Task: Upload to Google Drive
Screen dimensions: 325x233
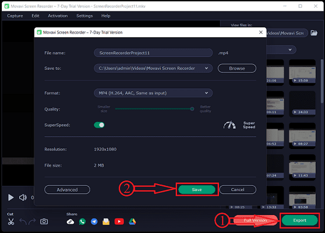Action: tap(132, 221)
